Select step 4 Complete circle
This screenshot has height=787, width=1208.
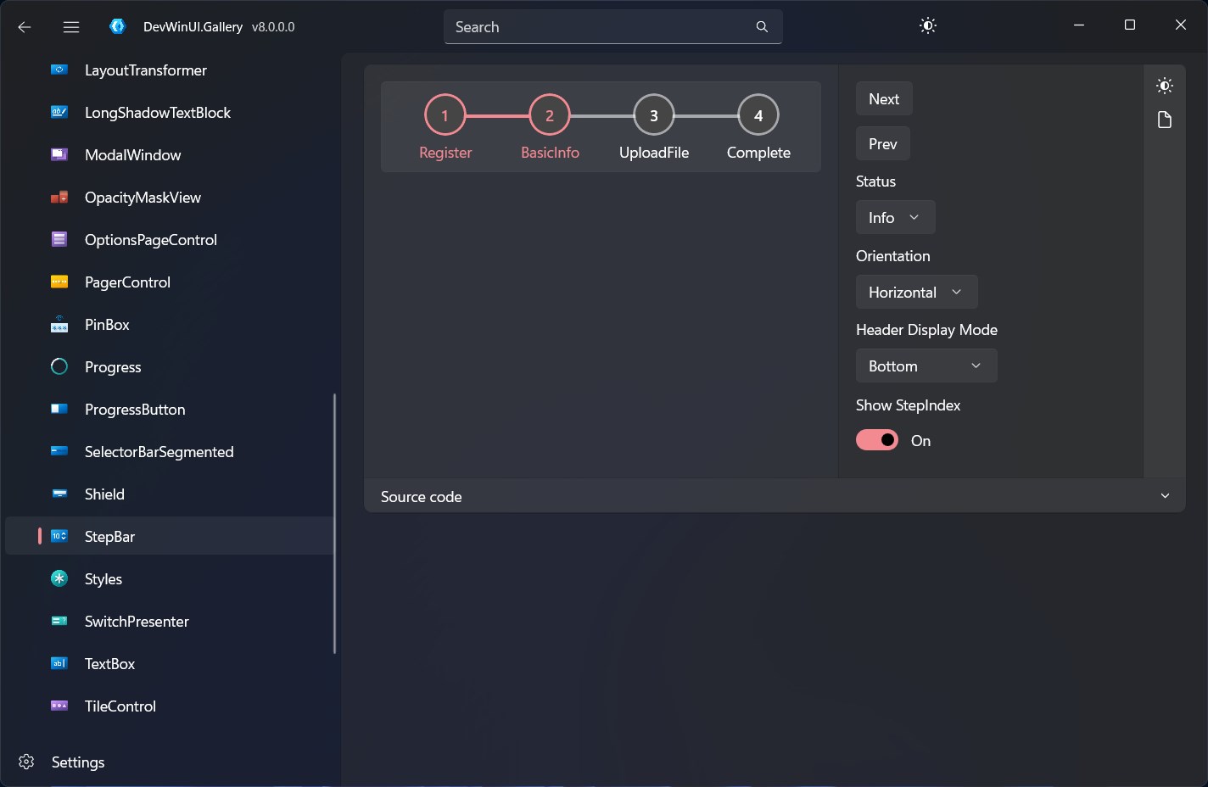(758, 114)
